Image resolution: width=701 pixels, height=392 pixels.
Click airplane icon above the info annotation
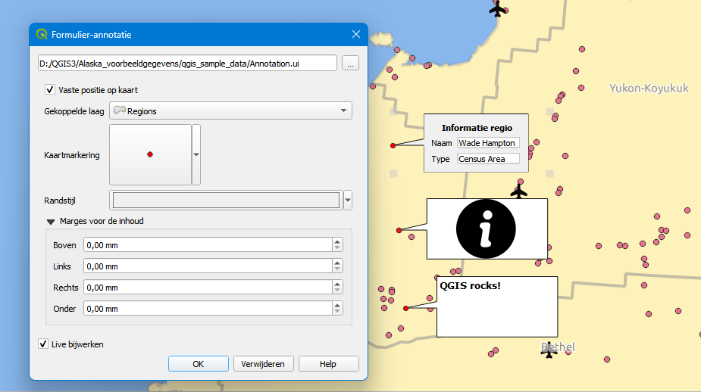[518, 192]
